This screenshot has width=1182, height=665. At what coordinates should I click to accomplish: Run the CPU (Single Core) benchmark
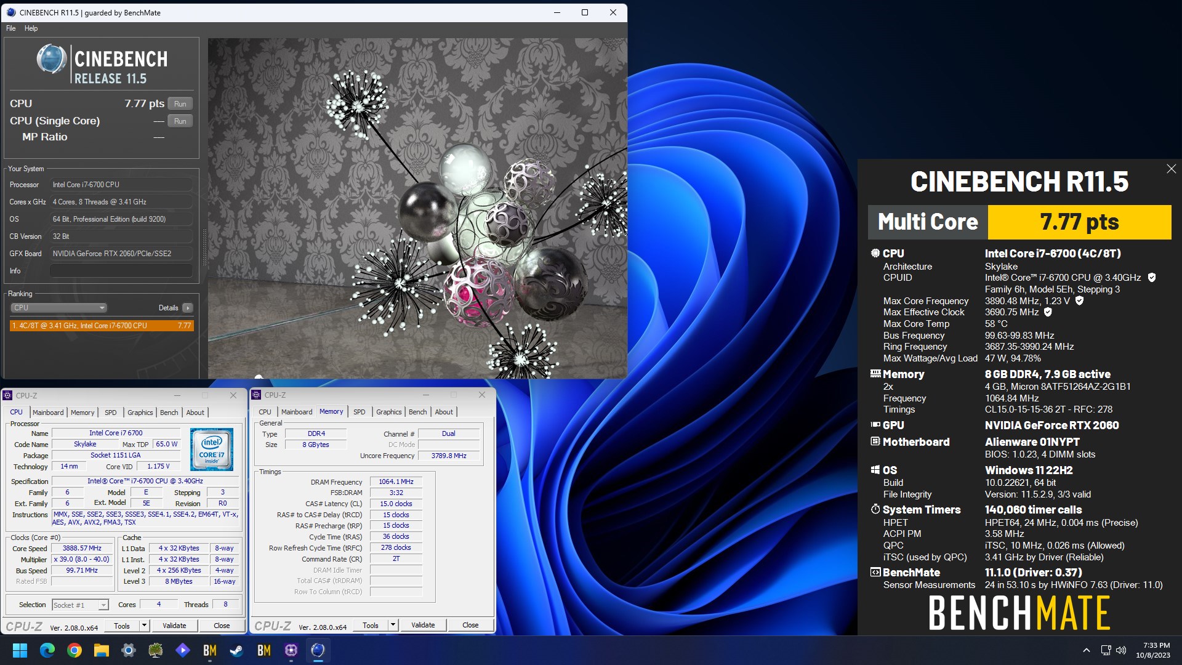[180, 121]
